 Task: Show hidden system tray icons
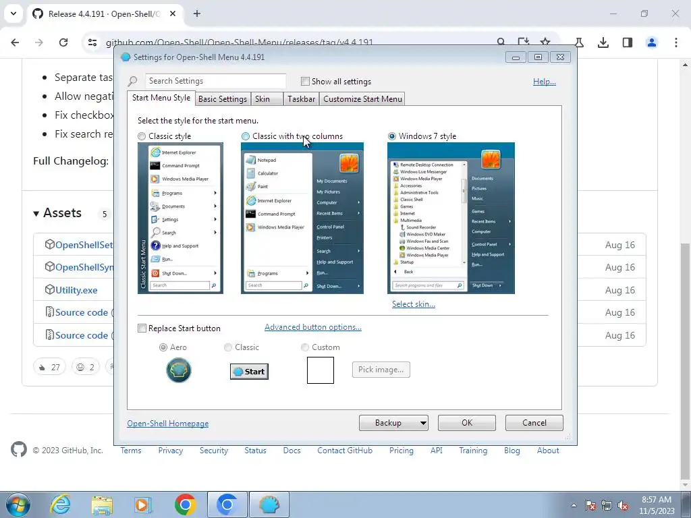coord(574,505)
